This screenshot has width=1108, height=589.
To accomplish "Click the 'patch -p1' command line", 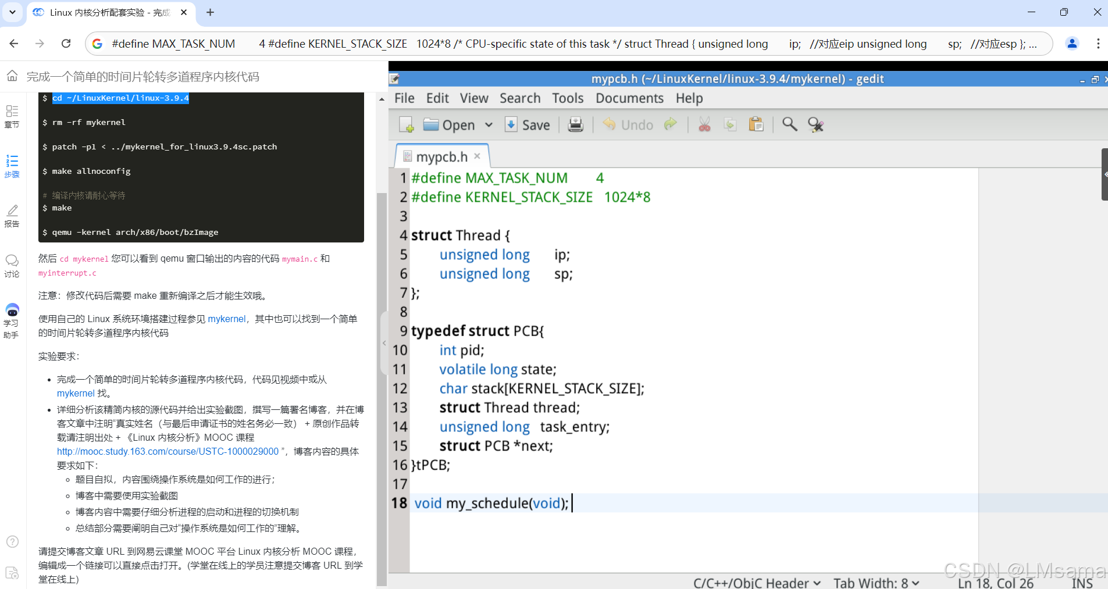I will pyautogui.click(x=164, y=147).
